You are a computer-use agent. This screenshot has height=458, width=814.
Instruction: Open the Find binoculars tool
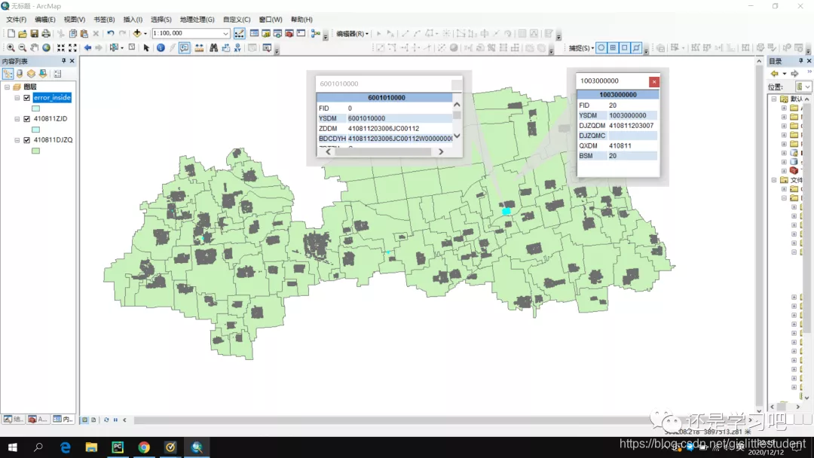pos(213,47)
